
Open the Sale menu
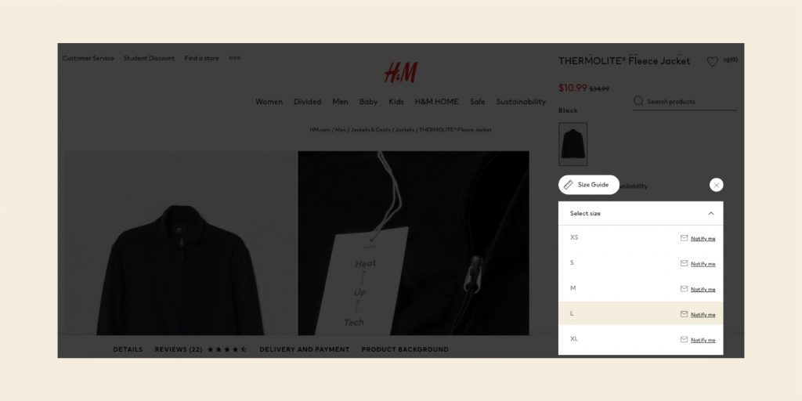(477, 102)
